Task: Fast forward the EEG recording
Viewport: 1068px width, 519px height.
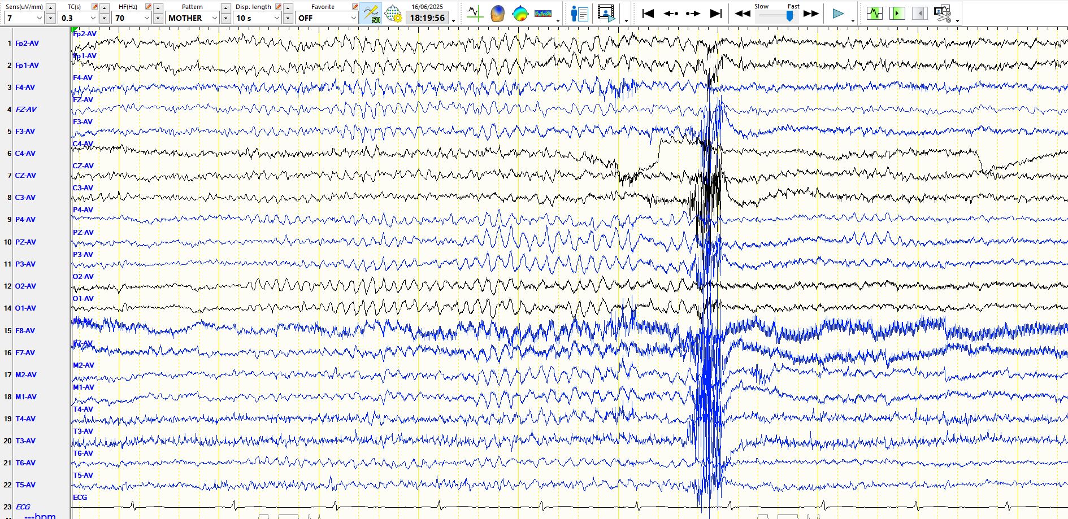Action: pos(811,14)
